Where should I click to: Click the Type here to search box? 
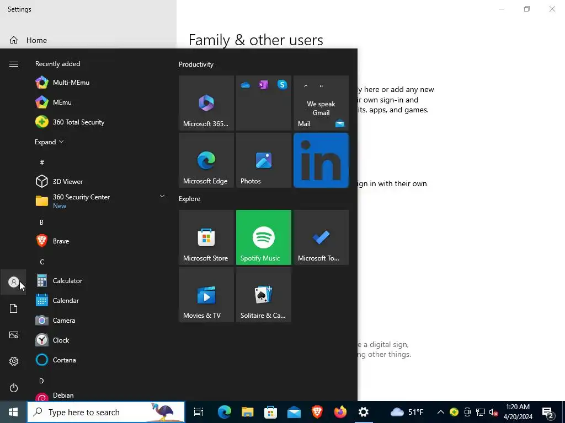coord(106,412)
